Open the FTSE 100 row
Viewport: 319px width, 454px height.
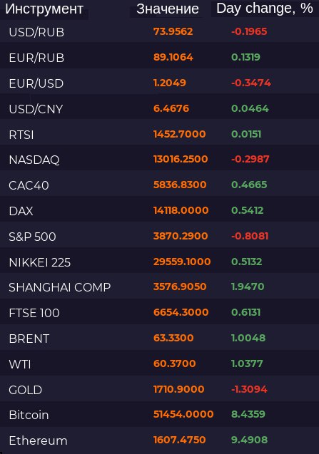(x=160, y=313)
